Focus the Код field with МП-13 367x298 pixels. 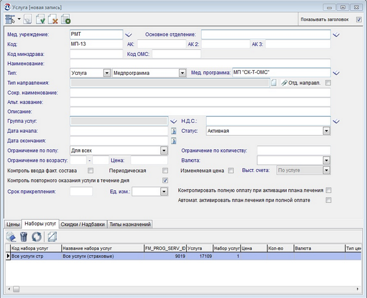click(x=96, y=44)
